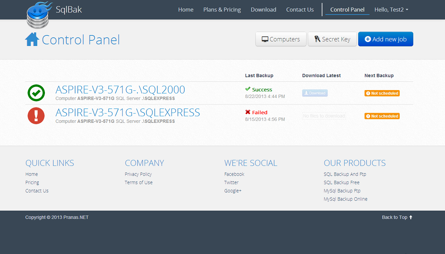Viewport: 445px width, 254px height.
Task: Click the SqlBak smiley database logo
Action: pyautogui.click(x=39, y=15)
